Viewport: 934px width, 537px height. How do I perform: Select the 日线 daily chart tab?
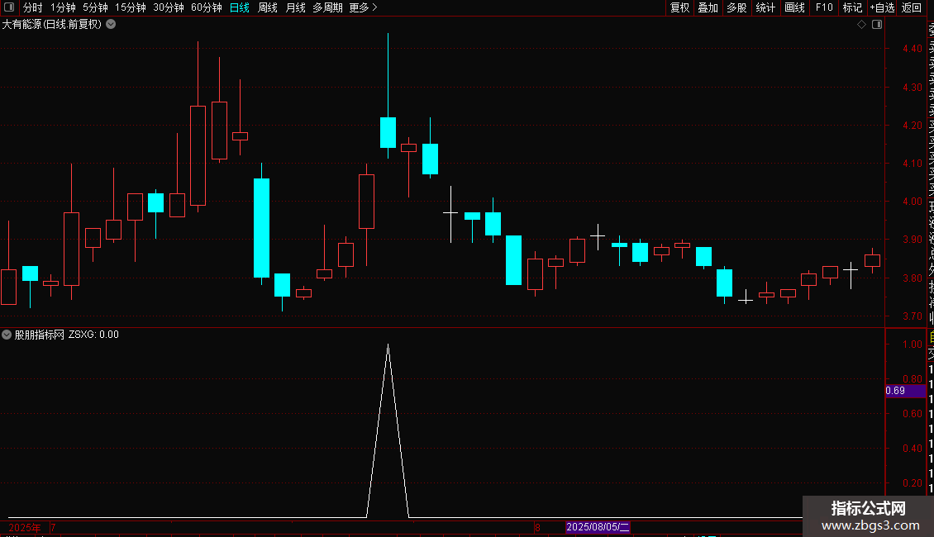click(x=240, y=7)
